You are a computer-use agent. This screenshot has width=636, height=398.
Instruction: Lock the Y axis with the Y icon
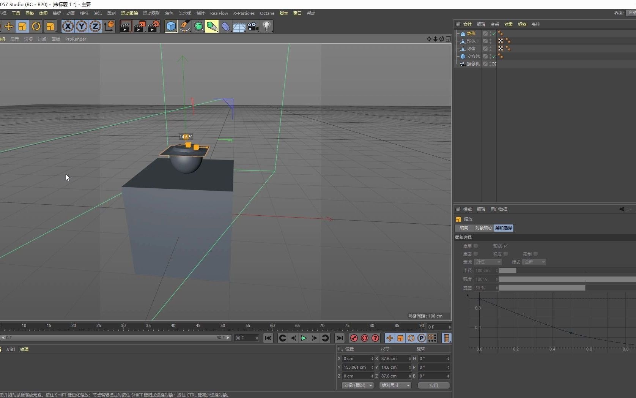click(x=81, y=26)
